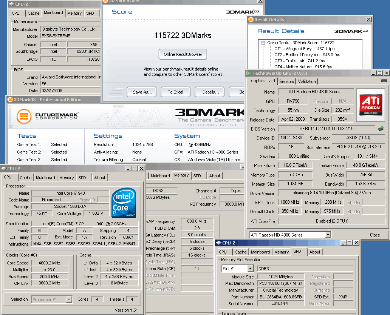Viewport: 390px width, 315px height.
Task: Click the Result Details window title icon
Action: pyautogui.click(x=251, y=20)
